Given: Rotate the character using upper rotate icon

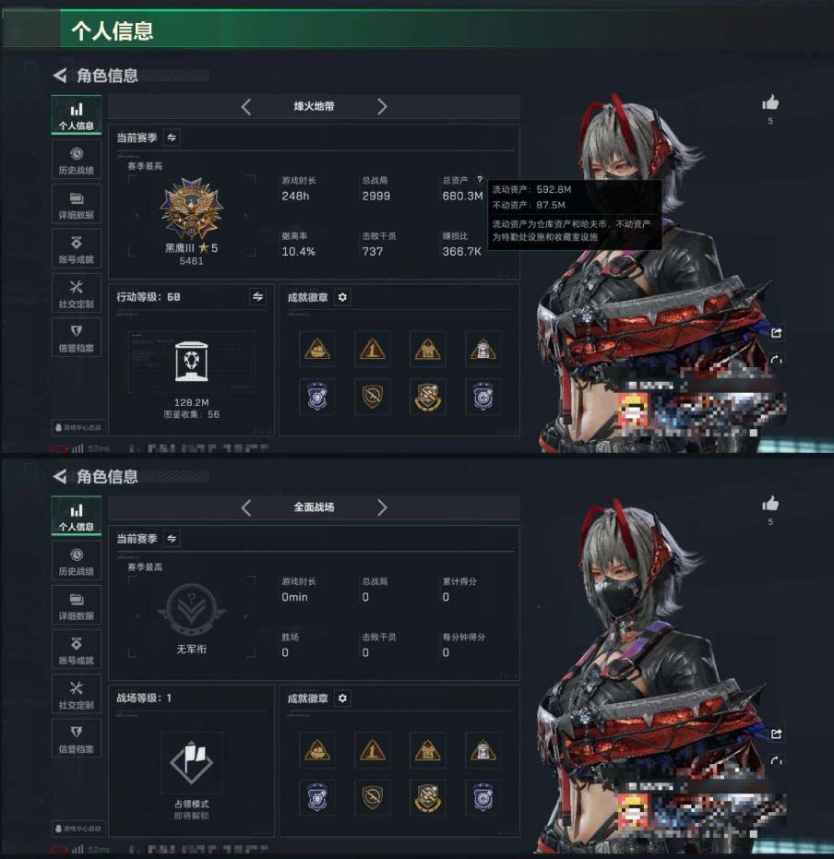Looking at the screenshot, I should click(776, 360).
